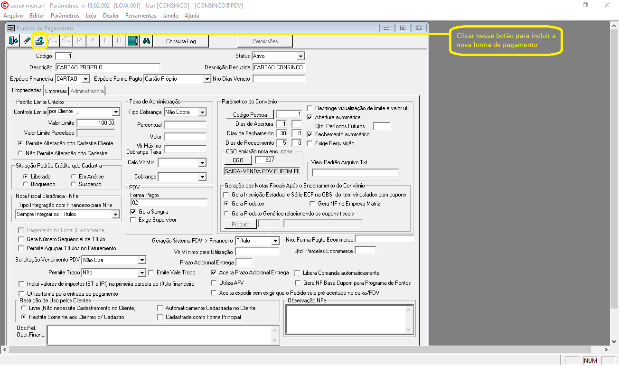Select Gera Produto Genérico radio option

[x=226, y=214]
